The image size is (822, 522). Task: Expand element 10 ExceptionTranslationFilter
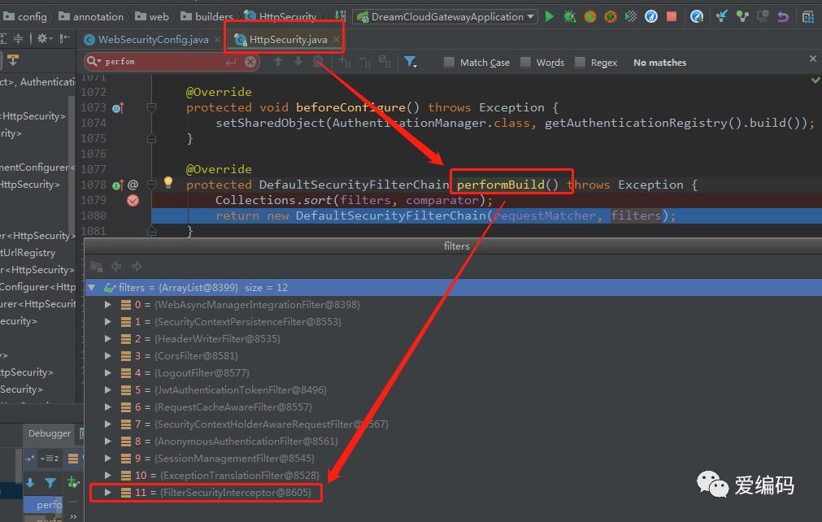point(107,476)
